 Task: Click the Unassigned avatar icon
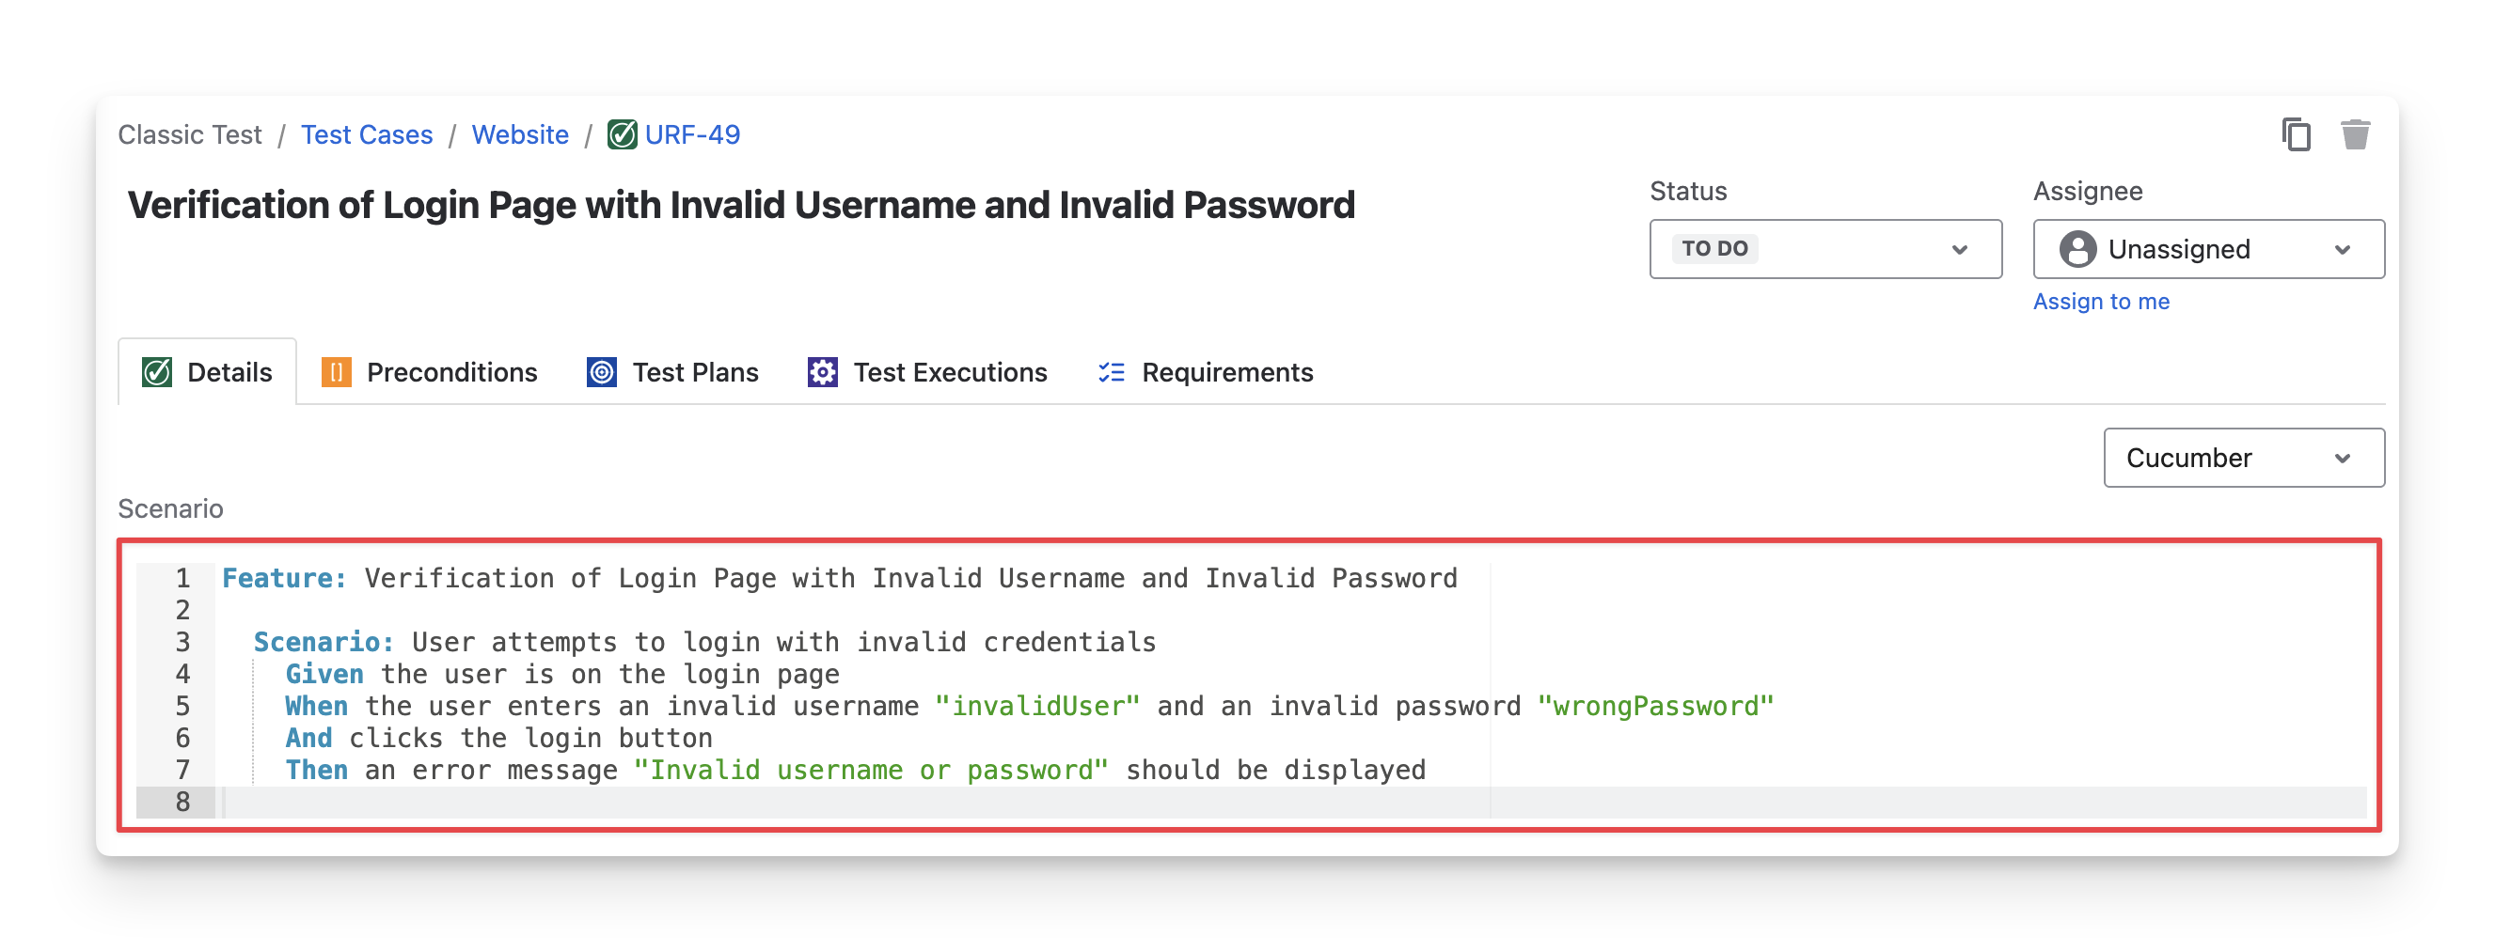(x=2077, y=250)
